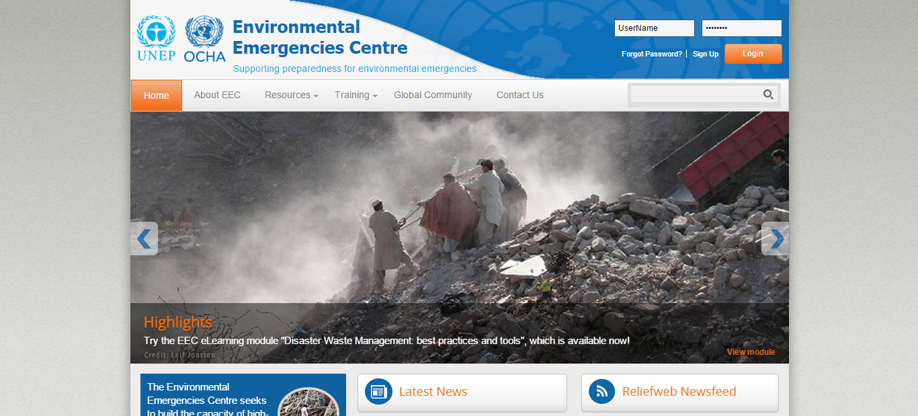The width and height of the screenshot is (918, 416).
Task: Navigate to Global Community
Action: point(433,95)
